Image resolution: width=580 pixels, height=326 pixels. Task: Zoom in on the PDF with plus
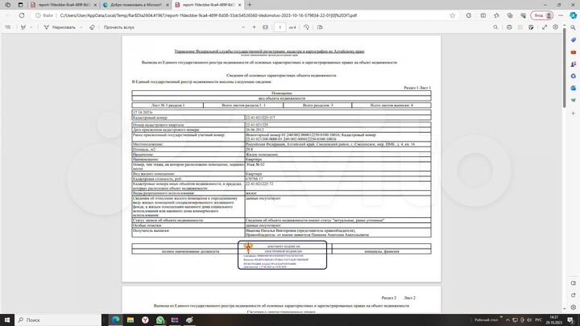(254, 27)
